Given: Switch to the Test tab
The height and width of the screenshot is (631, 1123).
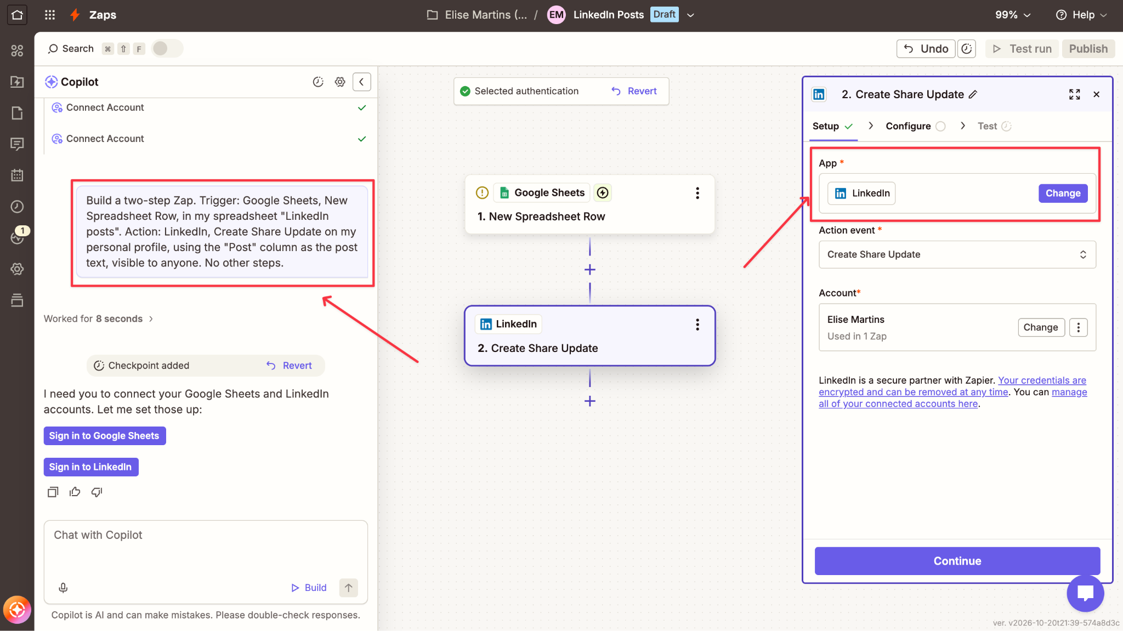Looking at the screenshot, I should (994, 126).
